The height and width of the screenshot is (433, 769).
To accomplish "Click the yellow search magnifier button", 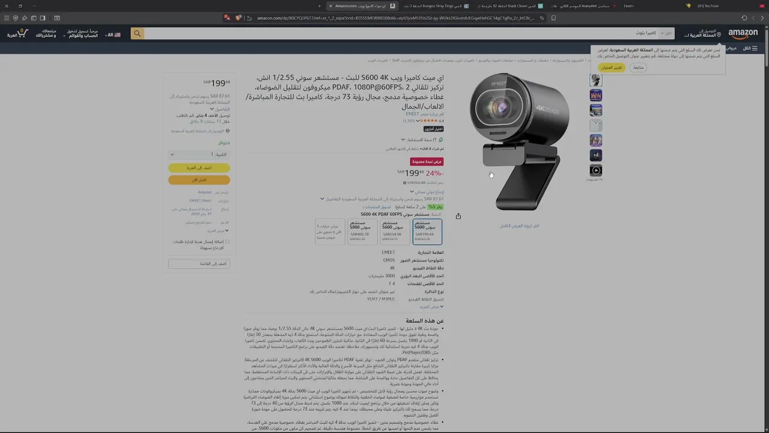I will [138, 34].
